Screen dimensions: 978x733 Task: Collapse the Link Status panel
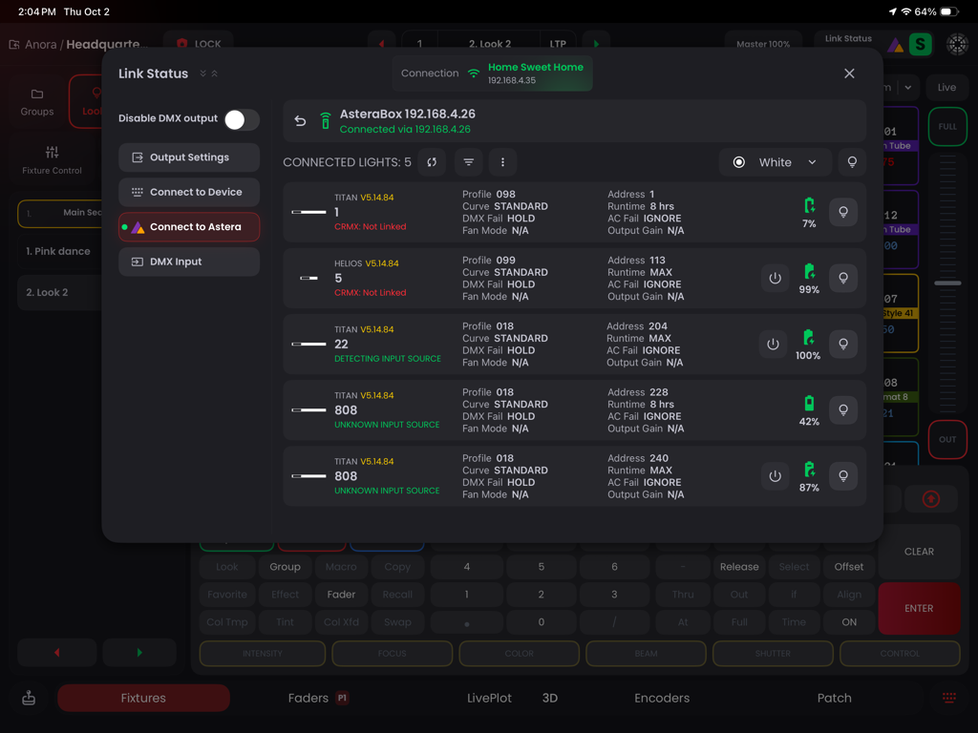pos(202,73)
